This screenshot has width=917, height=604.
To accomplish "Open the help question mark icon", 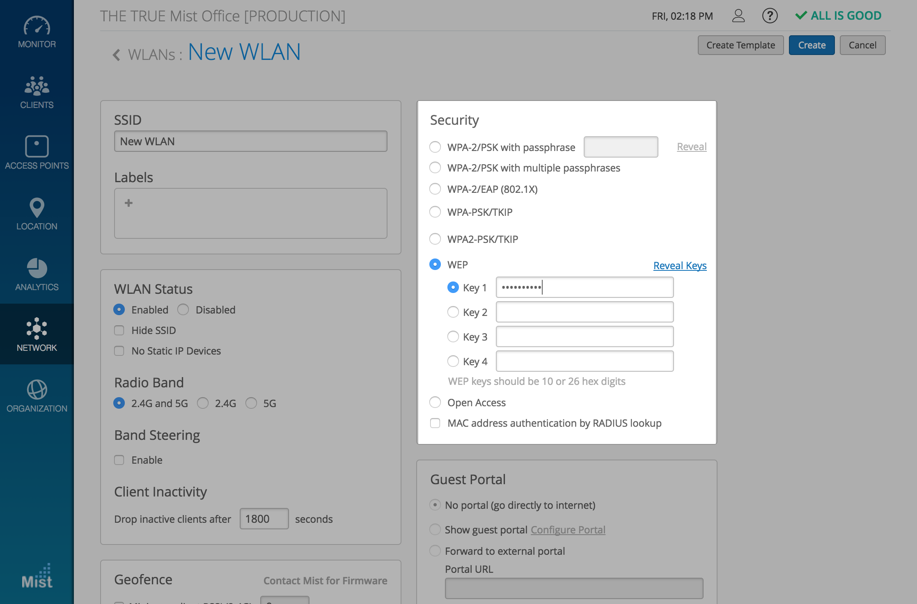I will (x=770, y=16).
